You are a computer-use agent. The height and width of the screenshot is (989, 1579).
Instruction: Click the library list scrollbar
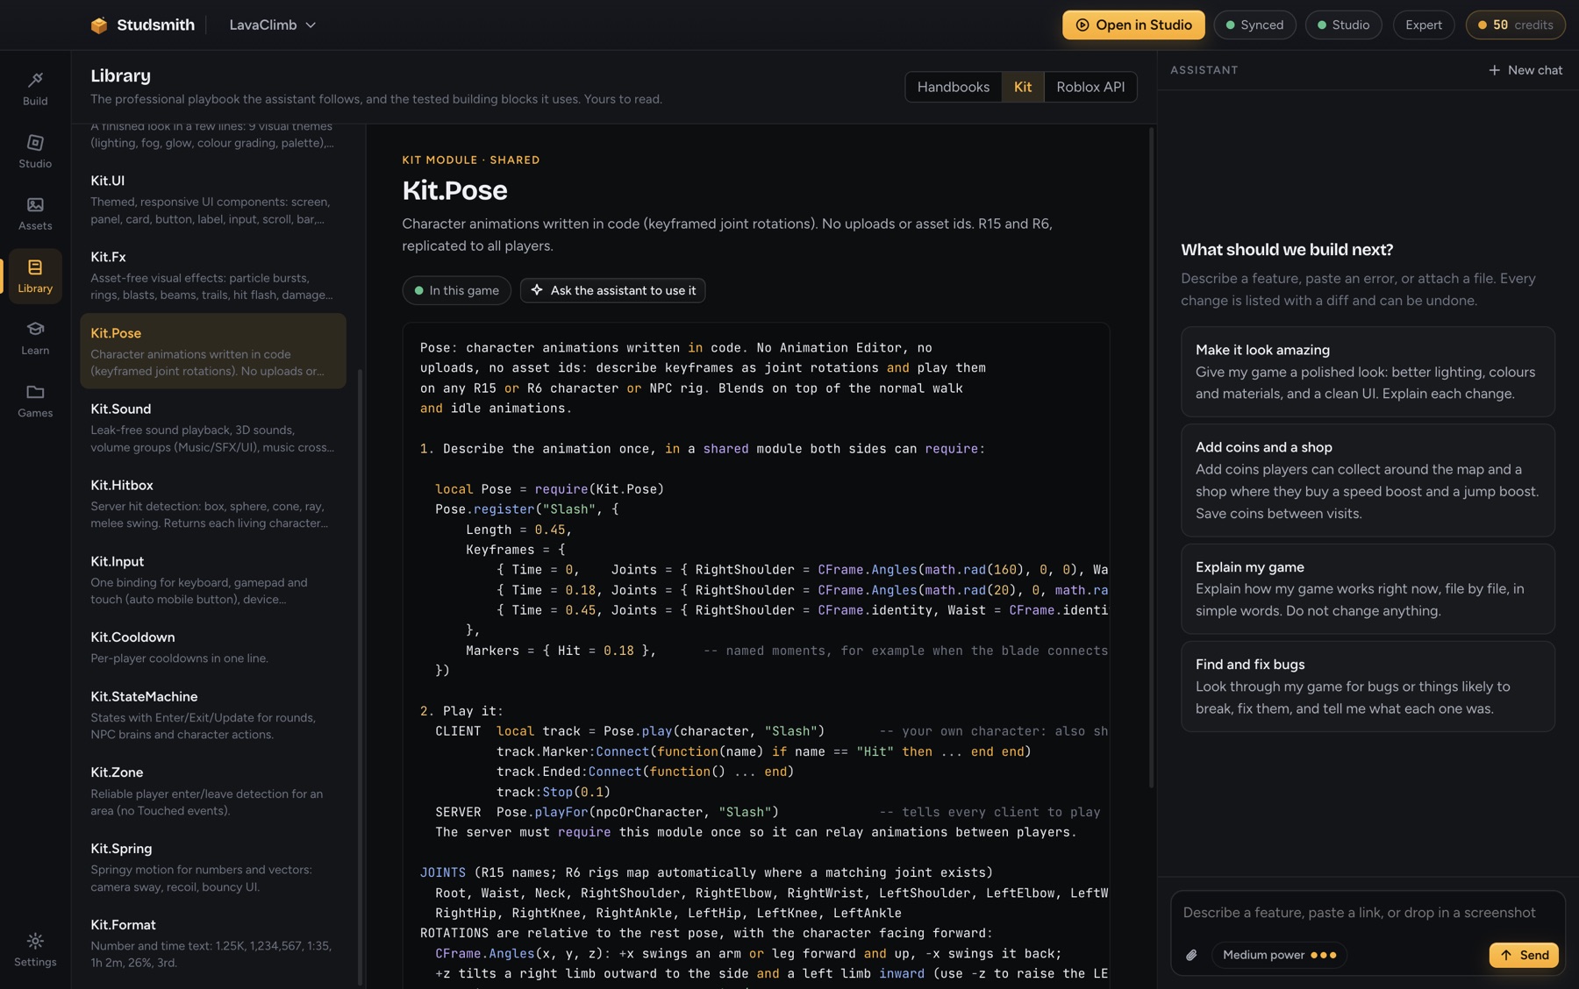point(360,677)
